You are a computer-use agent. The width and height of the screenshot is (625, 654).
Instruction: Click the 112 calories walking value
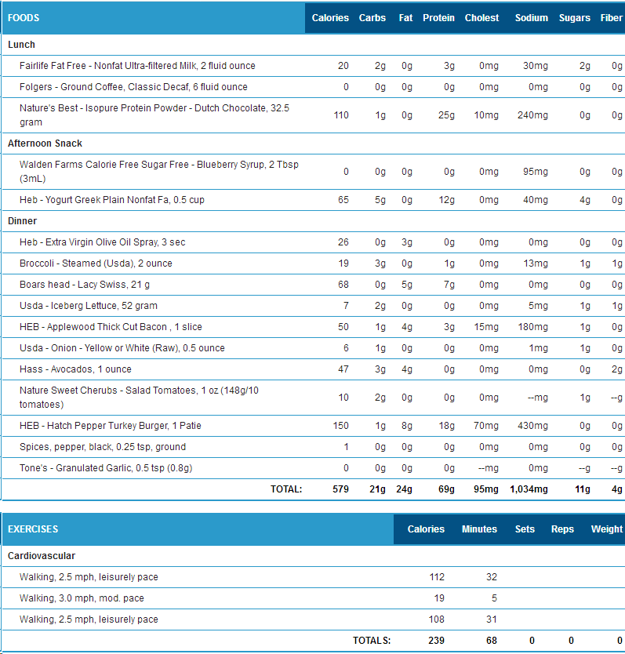[437, 577]
